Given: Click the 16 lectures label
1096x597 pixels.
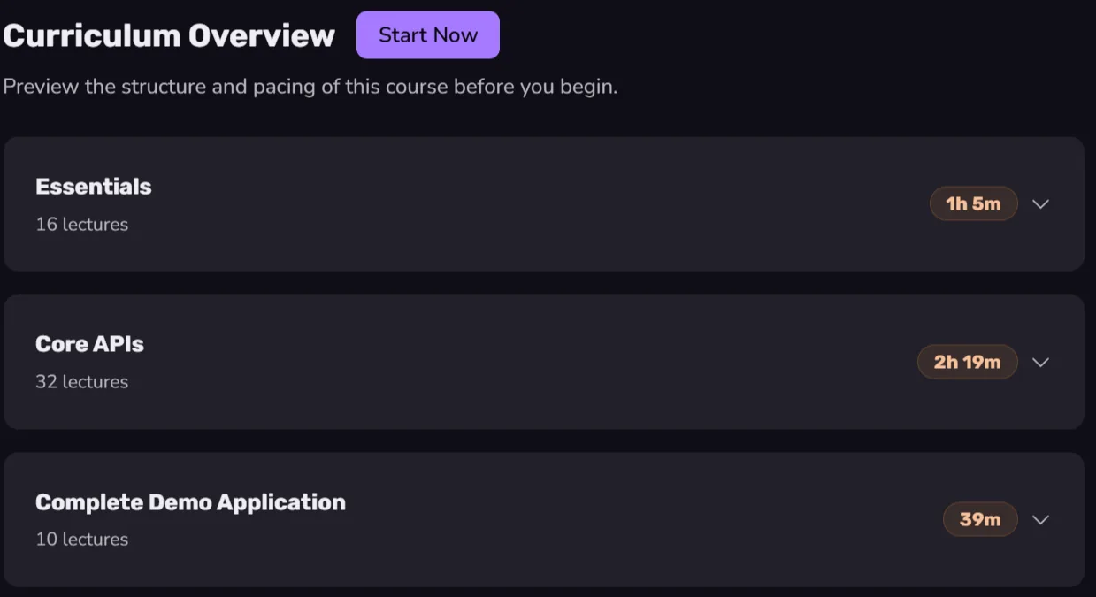Looking at the screenshot, I should (82, 225).
